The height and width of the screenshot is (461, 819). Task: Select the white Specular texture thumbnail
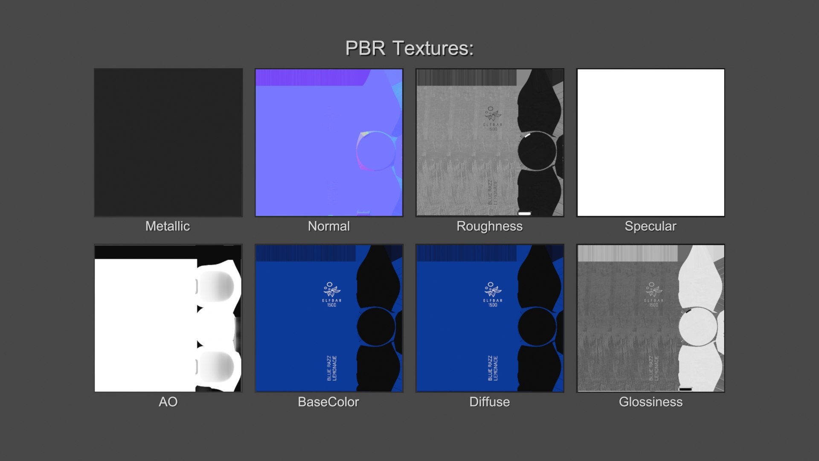(x=651, y=143)
